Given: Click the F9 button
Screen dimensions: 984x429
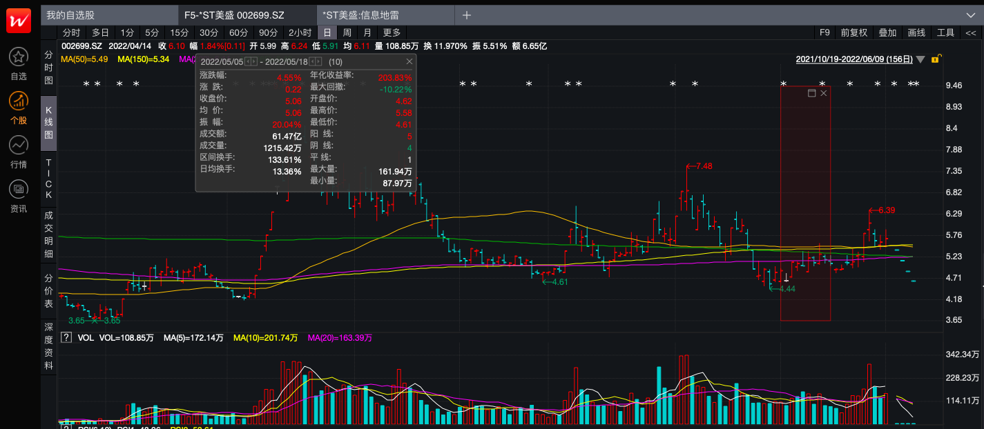Looking at the screenshot, I should [824, 32].
